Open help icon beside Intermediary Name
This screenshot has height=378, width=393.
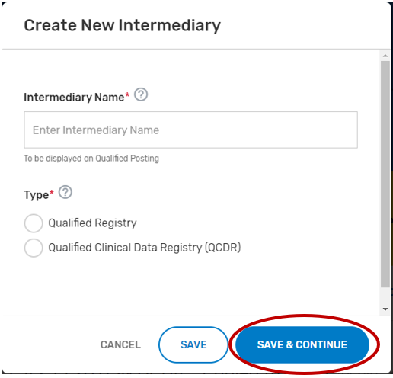click(x=141, y=94)
